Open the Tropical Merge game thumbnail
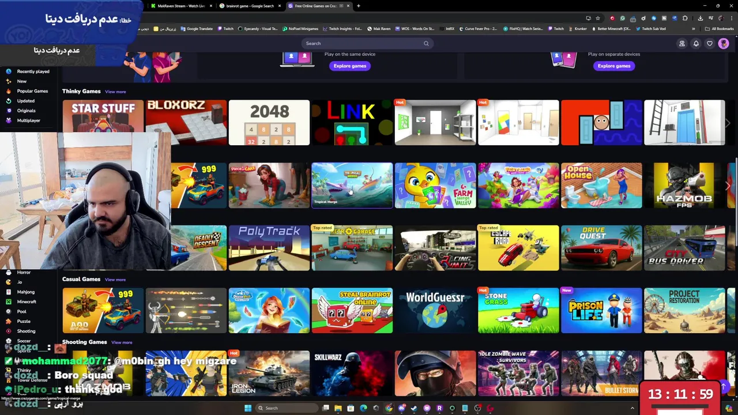 click(x=352, y=185)
